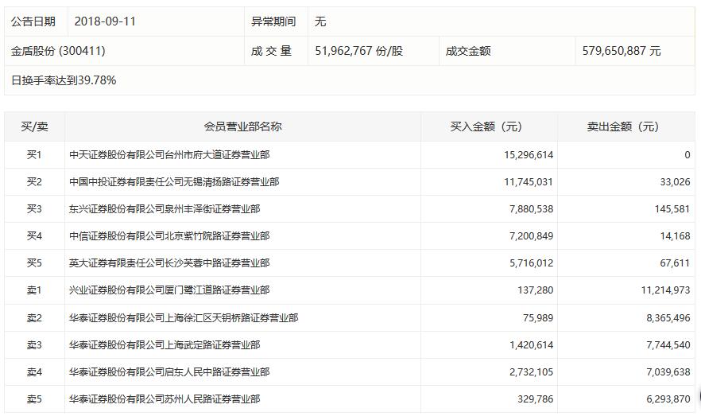Select the 卖4 row label
This screenshot has width=701, height=420.
click(34, 372)
